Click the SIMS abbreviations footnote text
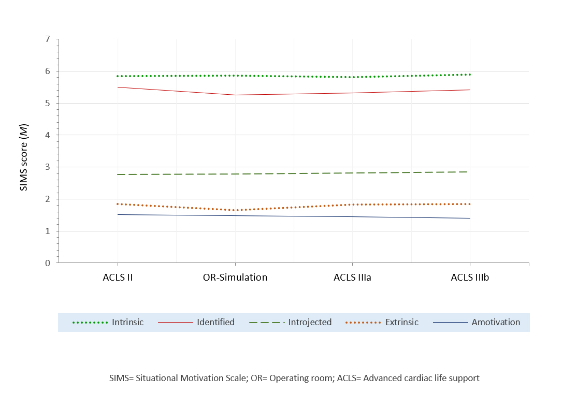This screenshot has height=408, width=577. pos(294,378)
